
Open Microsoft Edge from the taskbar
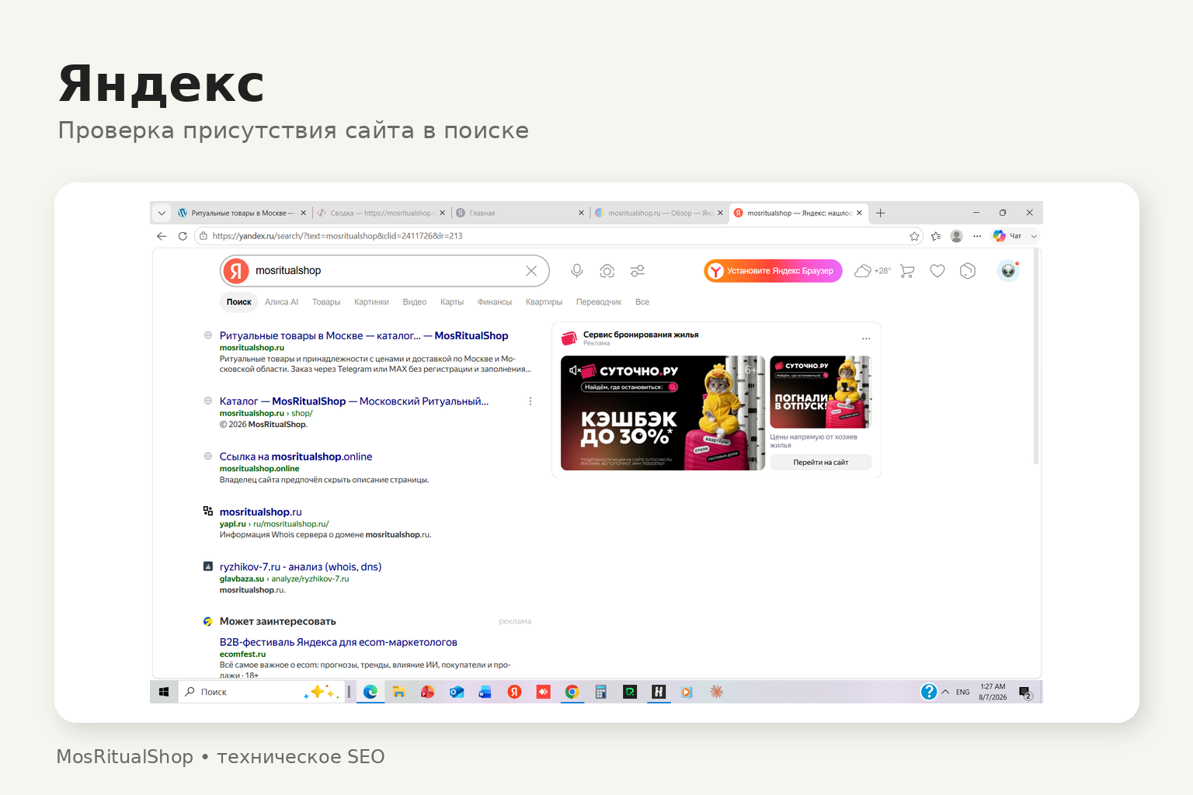370,692
